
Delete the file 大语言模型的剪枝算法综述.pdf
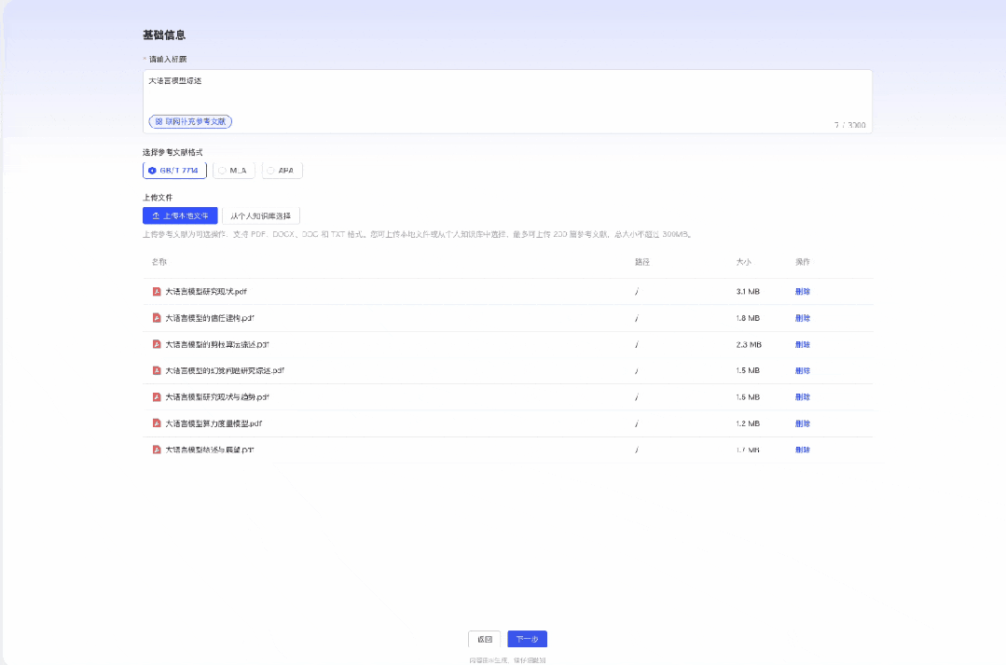pos(803,344)
